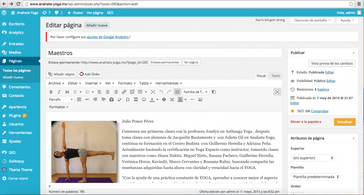Click the fullscreen arrows icon beside the table button
This screenshot has width=364, height=195.
pos(153,92)
